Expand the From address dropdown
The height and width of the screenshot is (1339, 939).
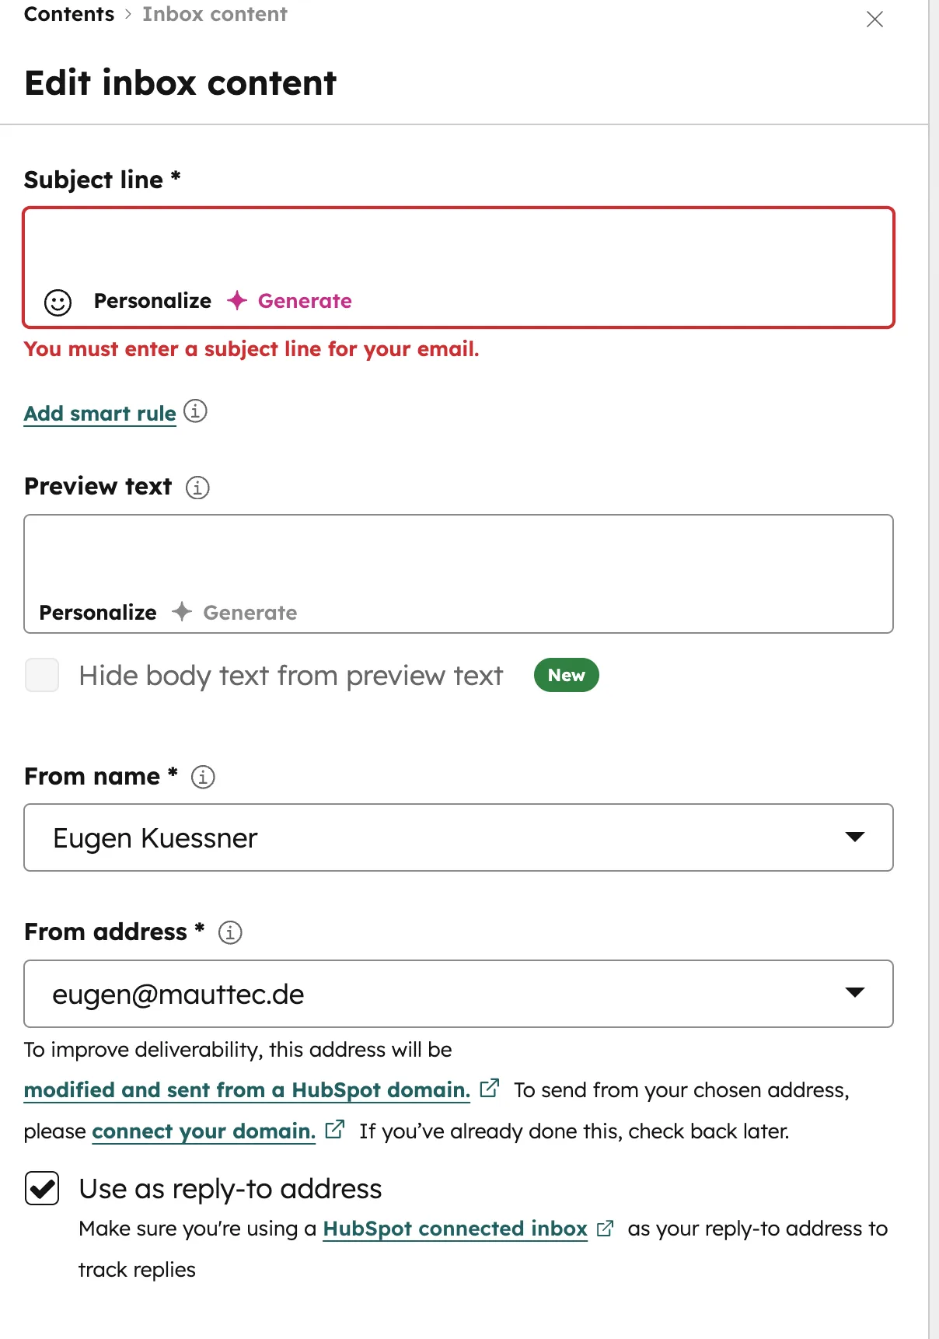855,993
